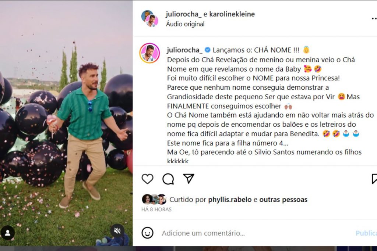
Task: Click juliorocha_ profile picture beside the caption
Action: click(x=149, y=53)
